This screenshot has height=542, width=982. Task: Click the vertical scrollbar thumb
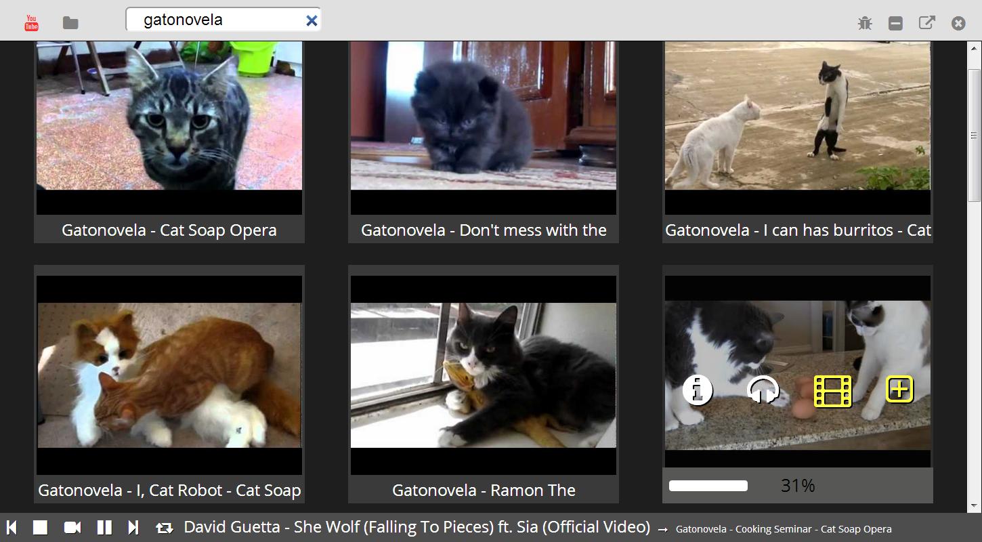pyautogui.click(x=975, y=135)
